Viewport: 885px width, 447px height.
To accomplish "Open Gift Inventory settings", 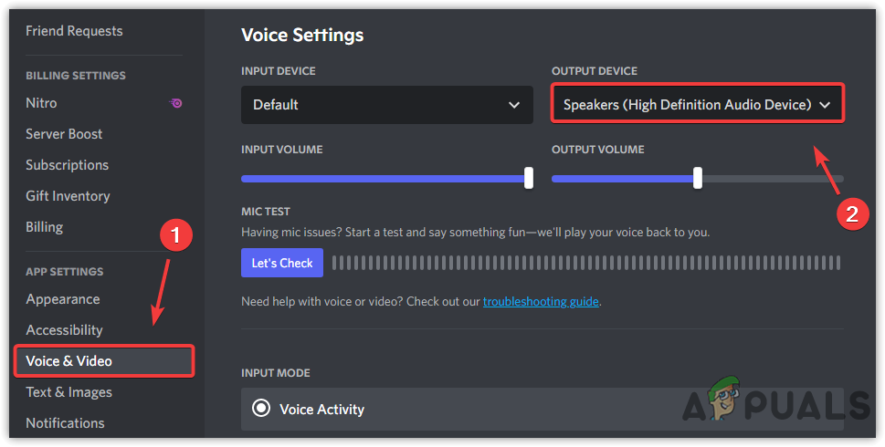I will coord(68,196).
